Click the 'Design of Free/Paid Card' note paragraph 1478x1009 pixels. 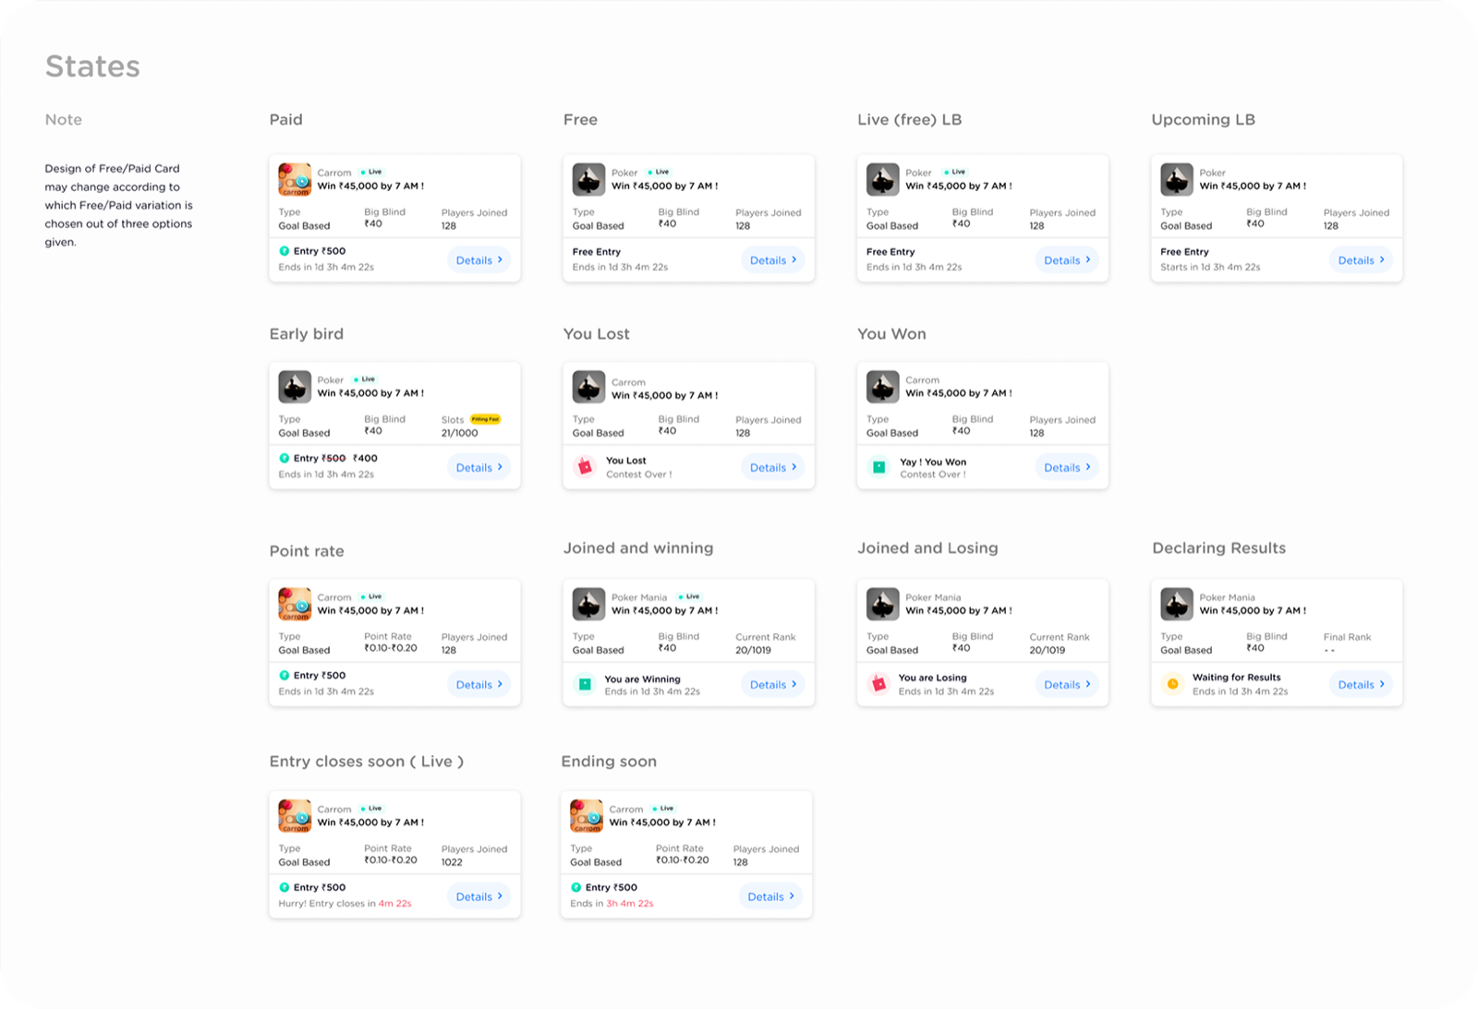click(119, 206)
